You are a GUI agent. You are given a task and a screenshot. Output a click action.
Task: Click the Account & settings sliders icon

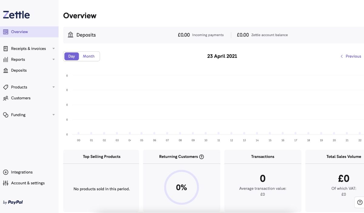coord(5,183)
